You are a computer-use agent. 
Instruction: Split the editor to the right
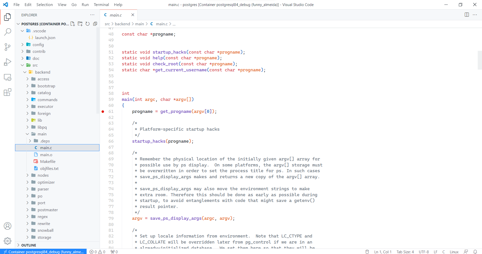pos(467,15)
